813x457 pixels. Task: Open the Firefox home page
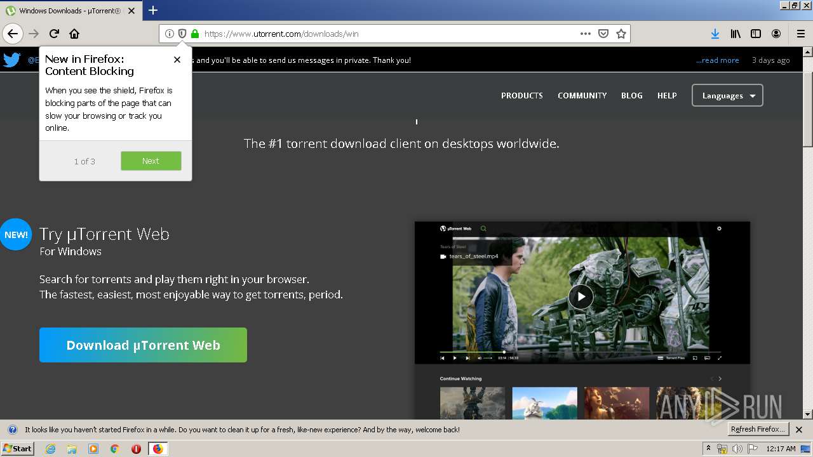click(74, 34)
